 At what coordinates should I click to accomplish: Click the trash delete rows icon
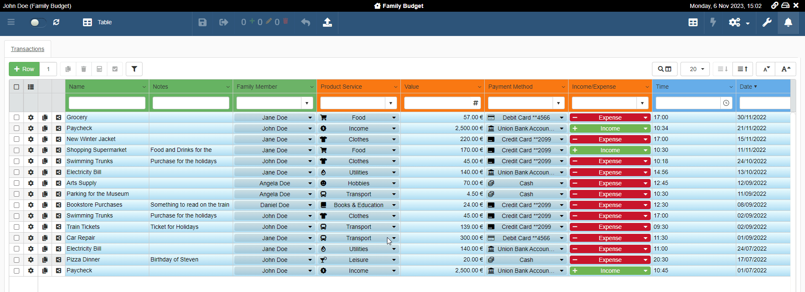point(83,69)
